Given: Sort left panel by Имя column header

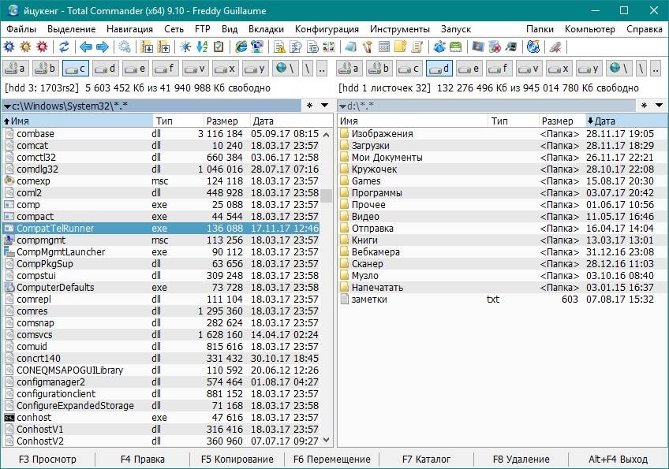Looking at the screenshot, I should tap(77, 121).
